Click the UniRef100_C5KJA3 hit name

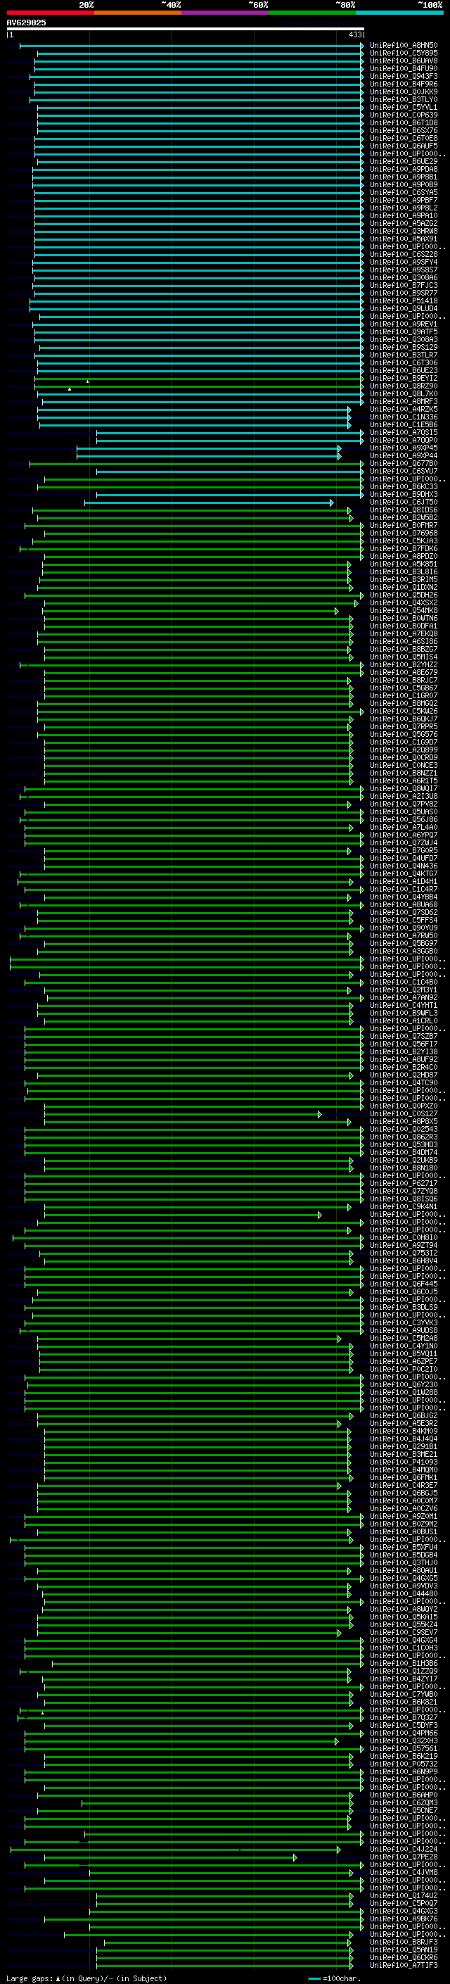(x=403, y=541)
